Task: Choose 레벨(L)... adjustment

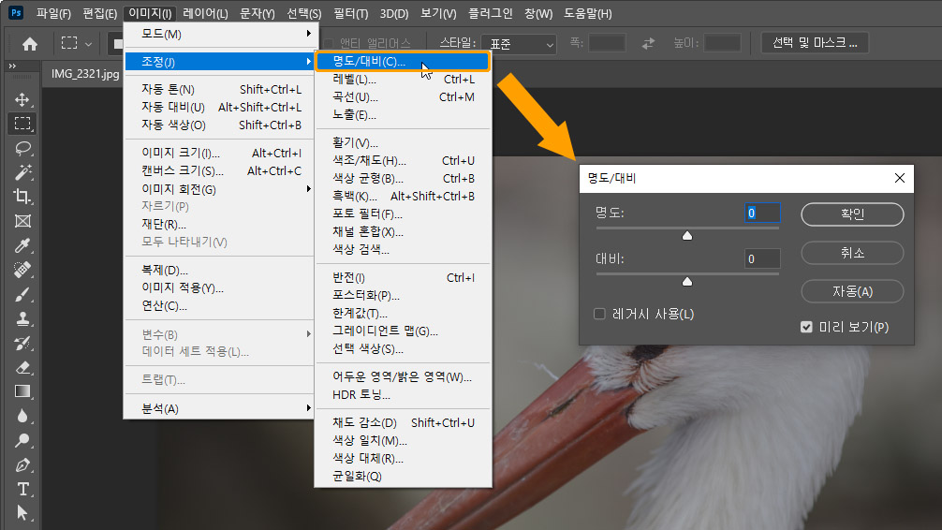Action: (x=404, y=80)
